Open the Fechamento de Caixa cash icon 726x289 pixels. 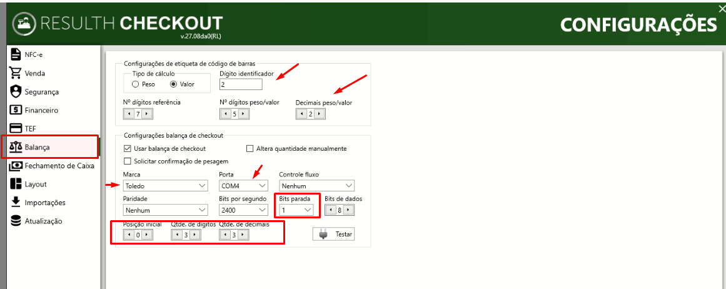16,165
